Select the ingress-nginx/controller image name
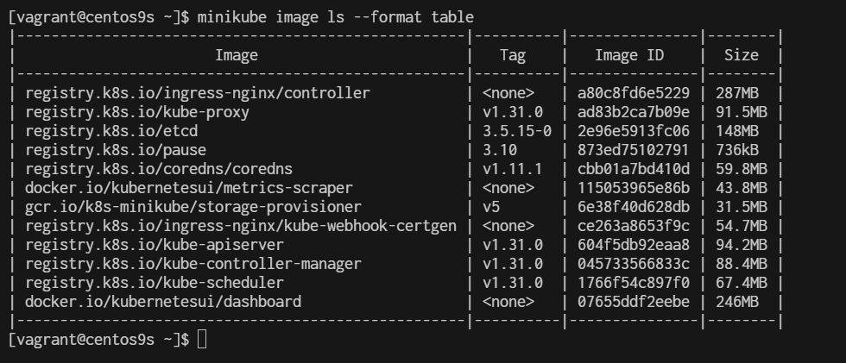 pyautogui.click(x=198, y=93)
